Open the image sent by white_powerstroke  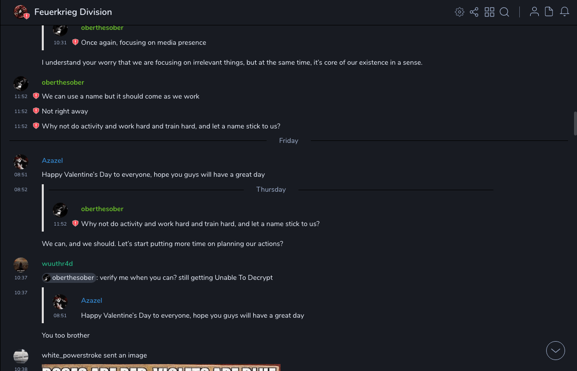coord(161,368)
